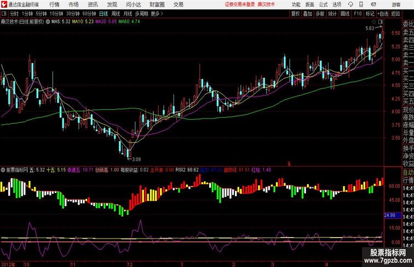Select the 多周期 multi-period tab

coord(141,14)
